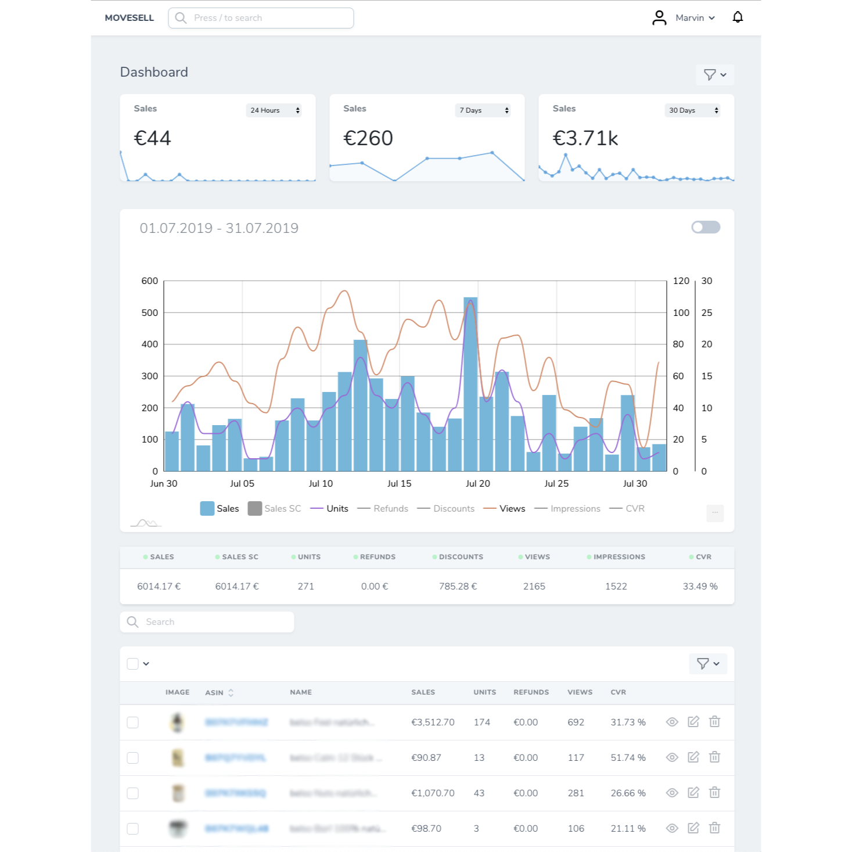Select all products using the header checkbox
852x852 pixels.
[x=132, y=663]
